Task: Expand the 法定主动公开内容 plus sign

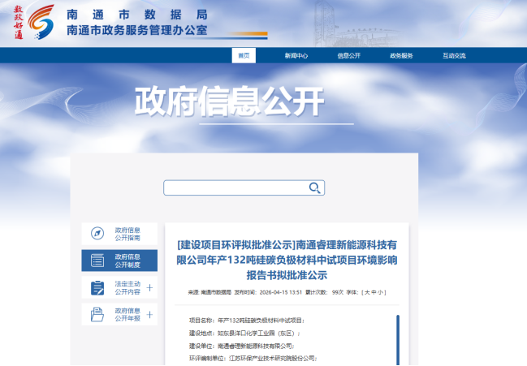Action: point(150,288)
